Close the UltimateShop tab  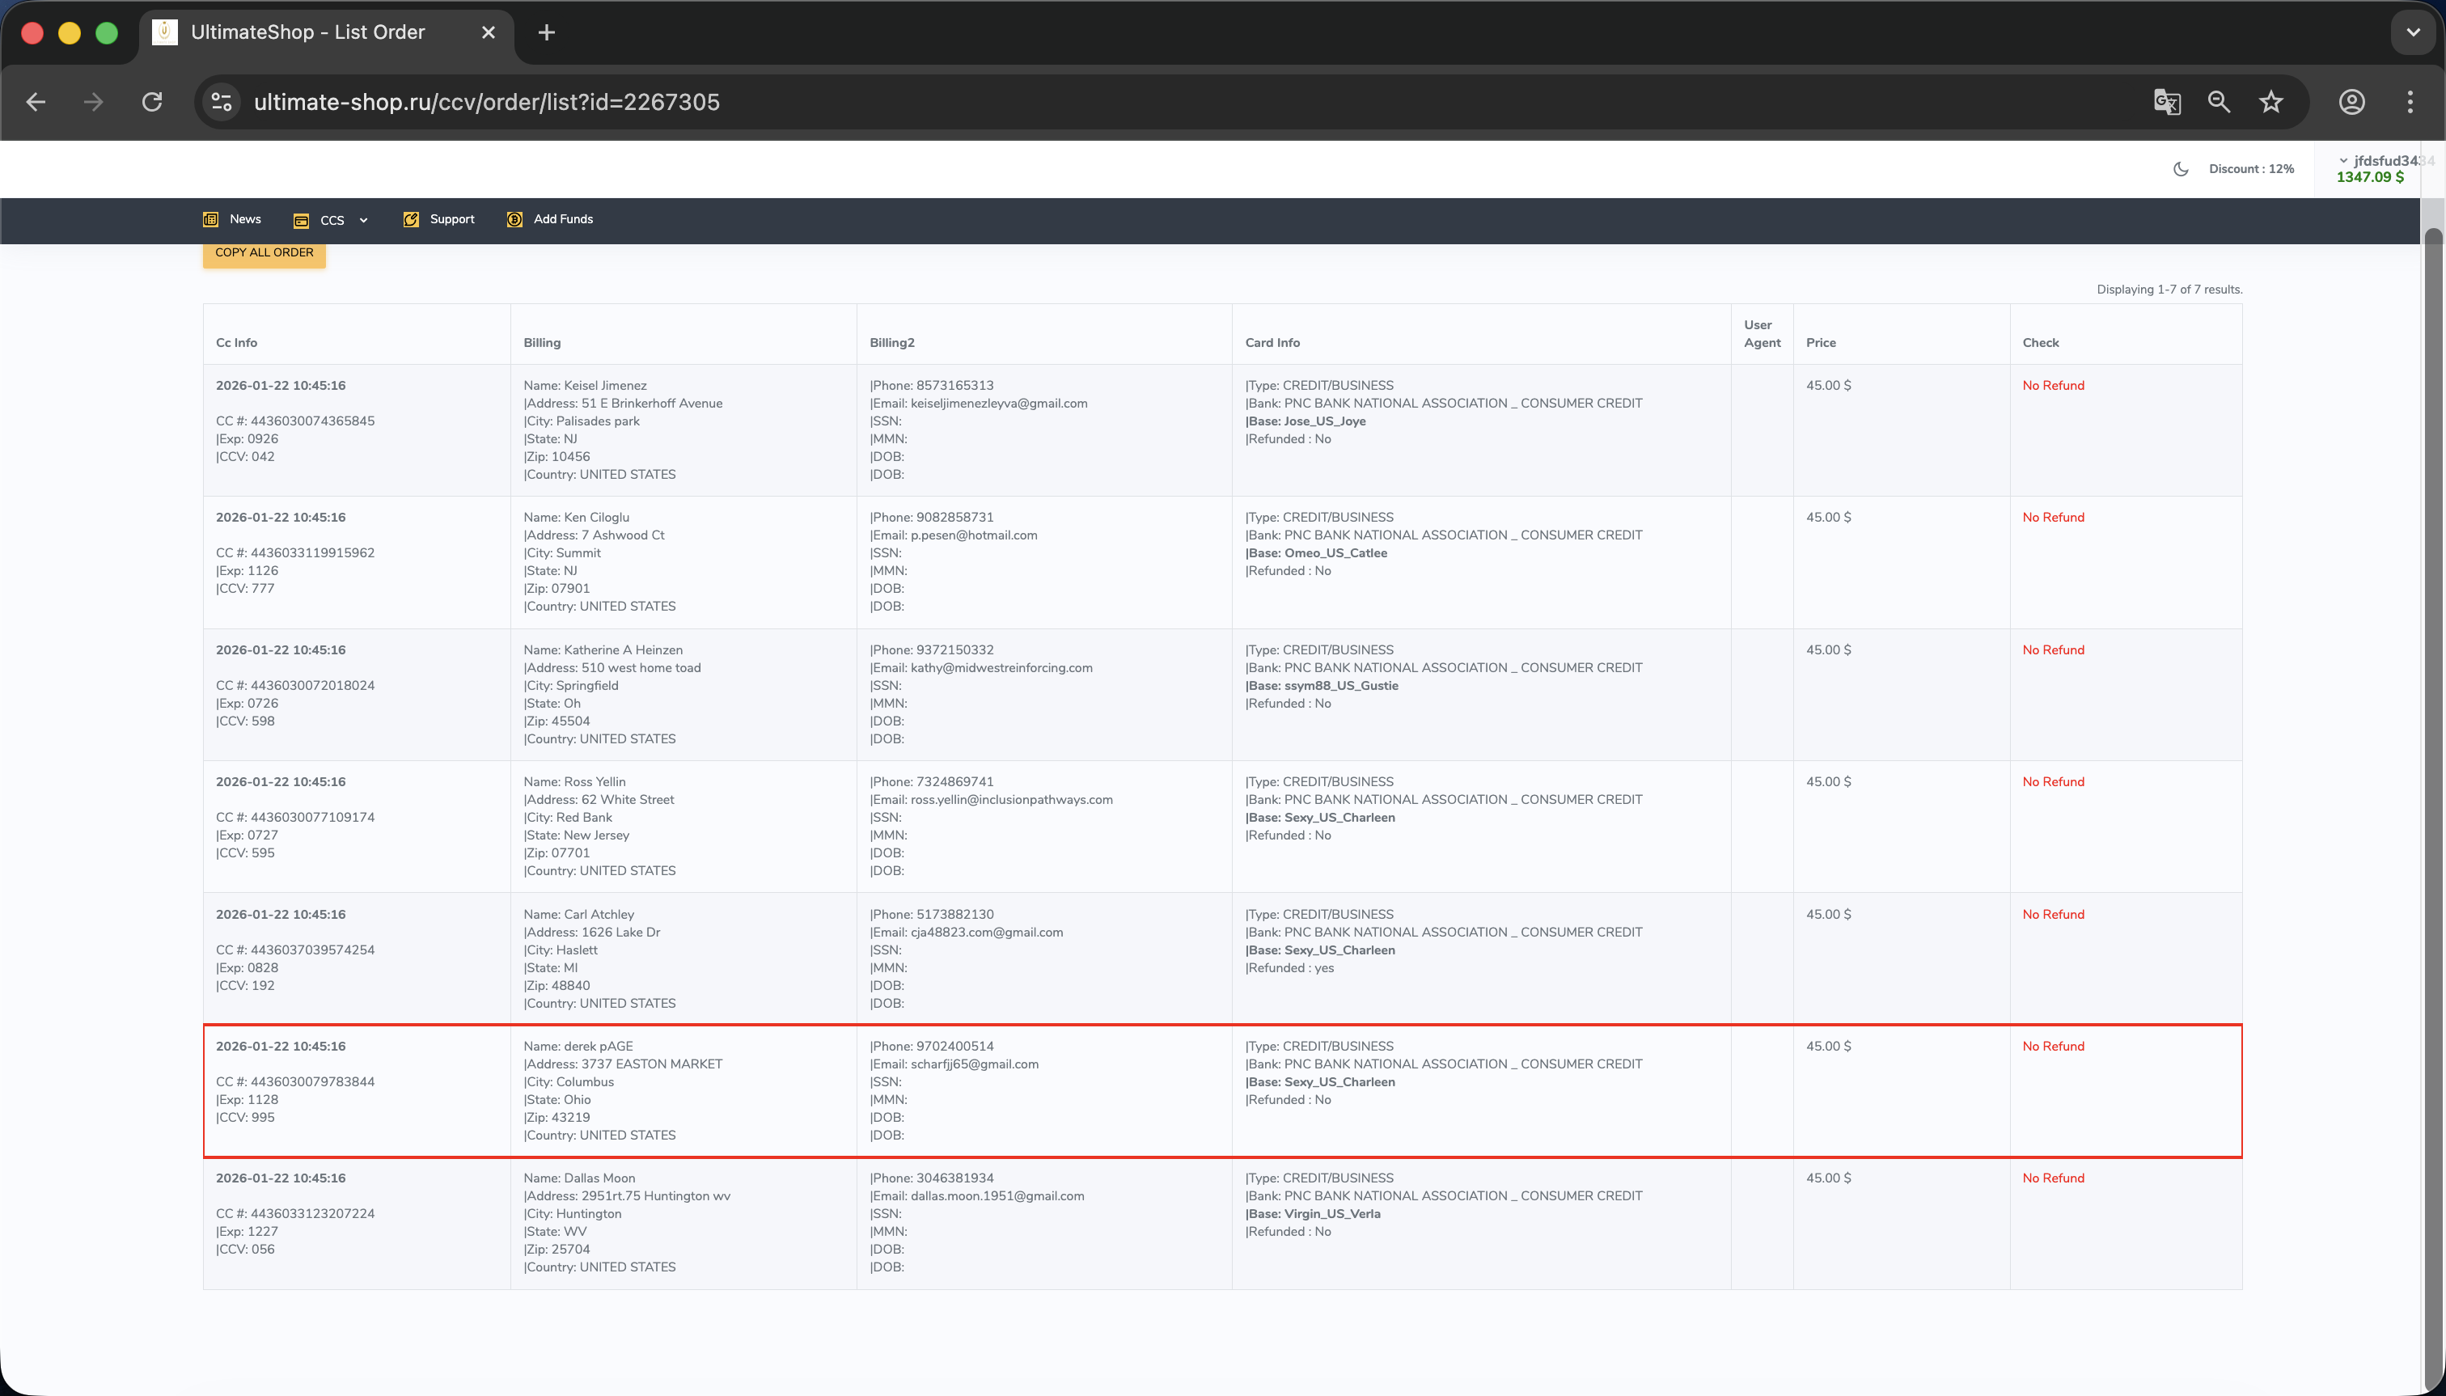(488, 32)
